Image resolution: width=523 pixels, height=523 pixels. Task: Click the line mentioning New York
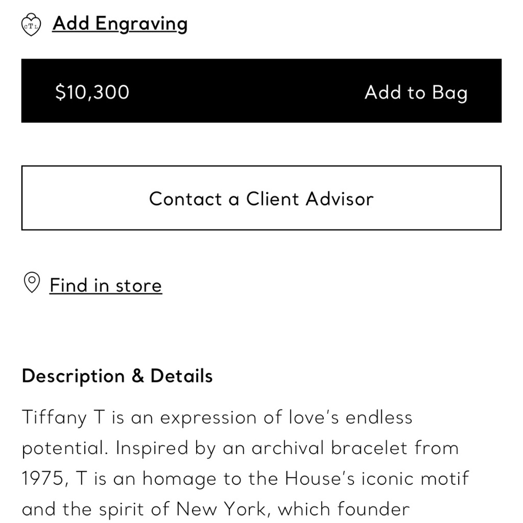click(x=216, y=509)
